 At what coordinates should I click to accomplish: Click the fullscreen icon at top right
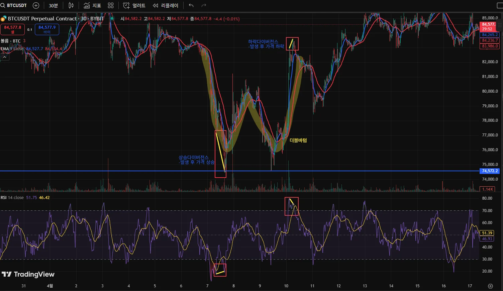500,5
